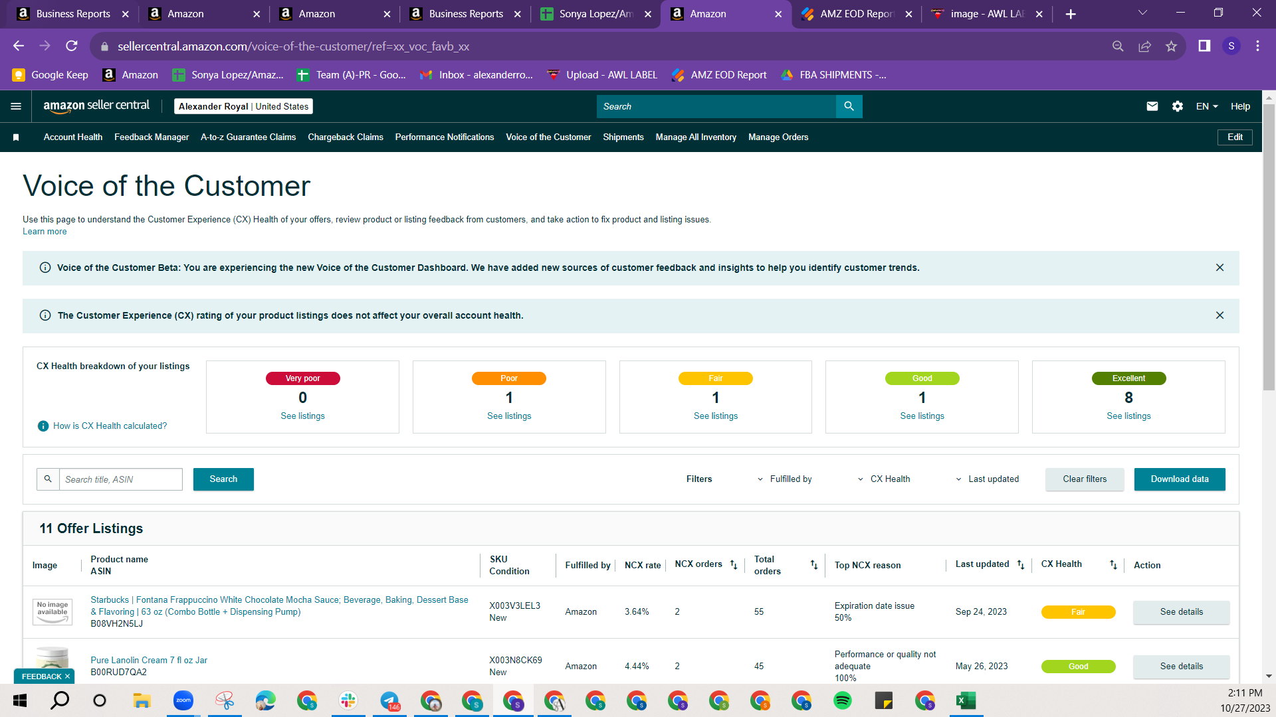Expand the CX Health filter dropdown

(x=884, y=479)
